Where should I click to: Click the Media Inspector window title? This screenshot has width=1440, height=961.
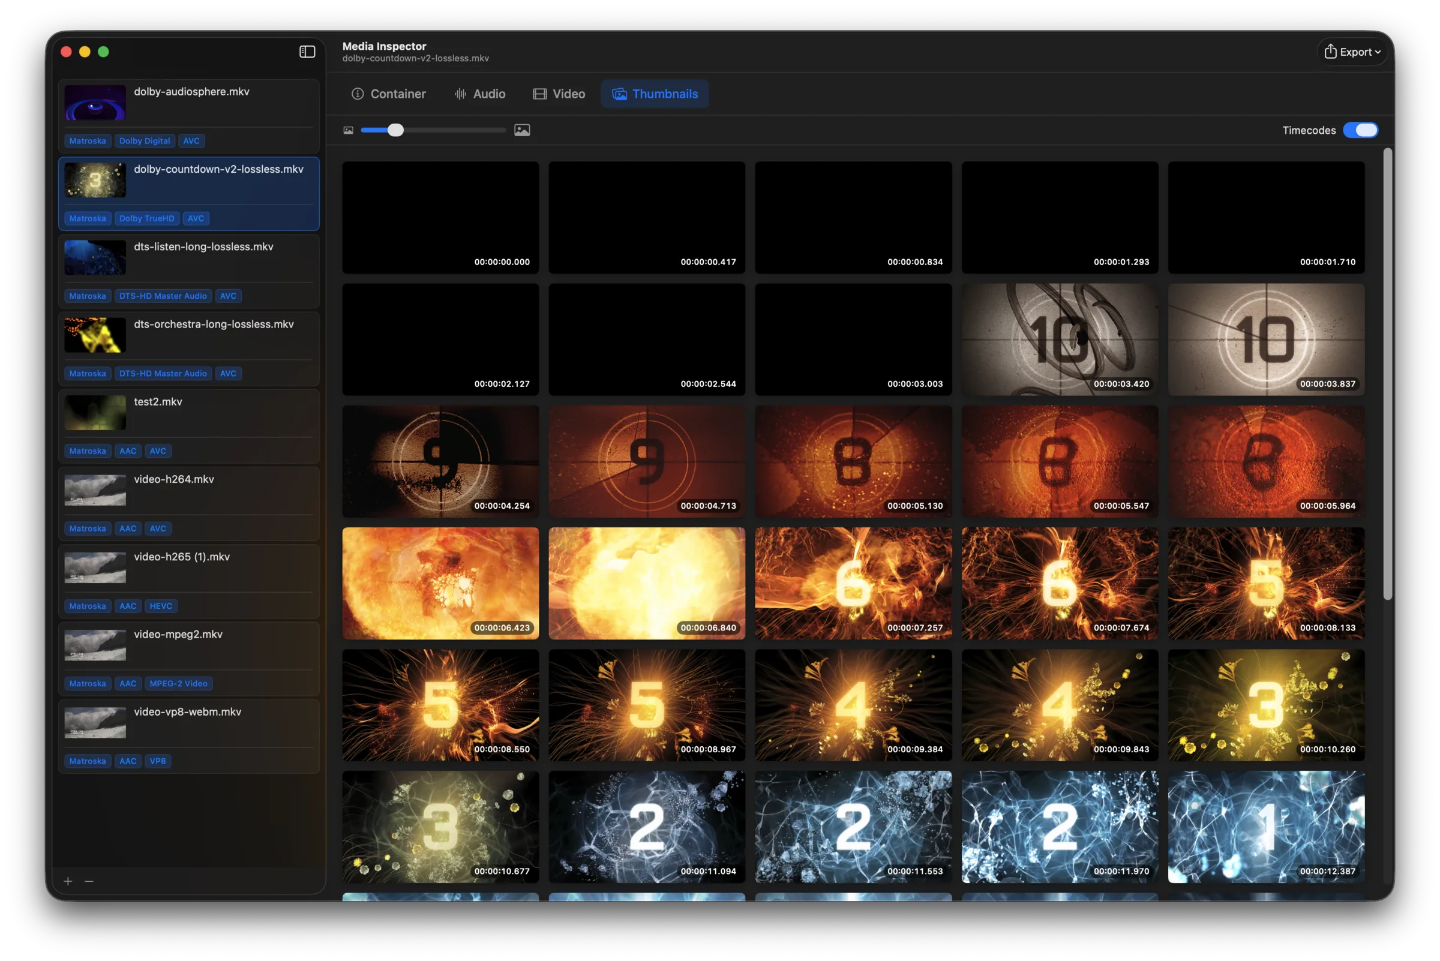click(385, 46)
